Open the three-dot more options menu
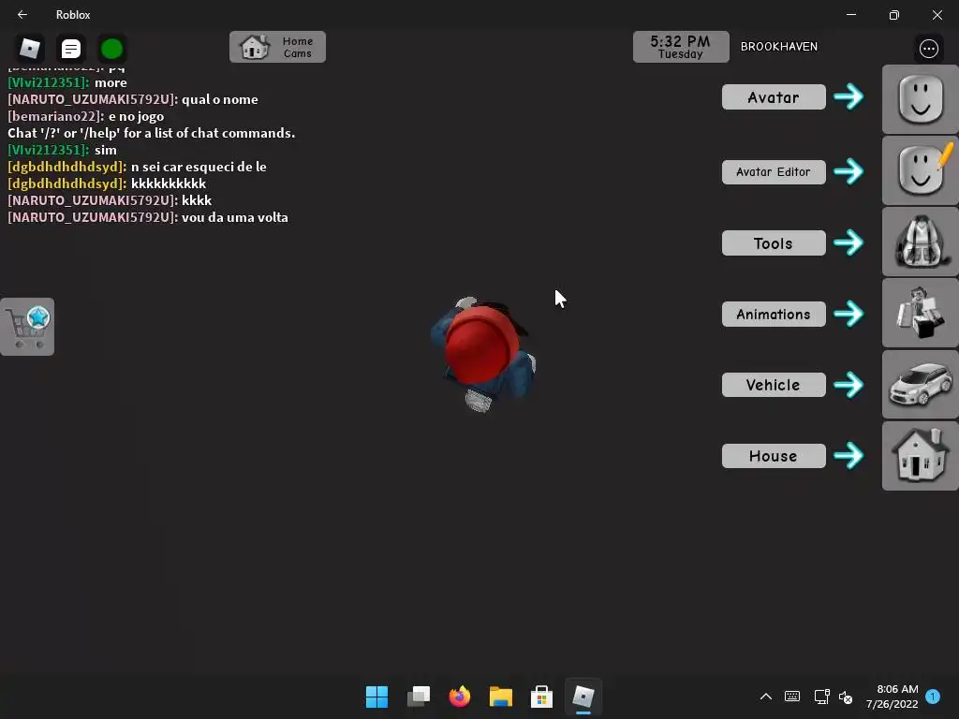959x719 pixels. [928, 49]
